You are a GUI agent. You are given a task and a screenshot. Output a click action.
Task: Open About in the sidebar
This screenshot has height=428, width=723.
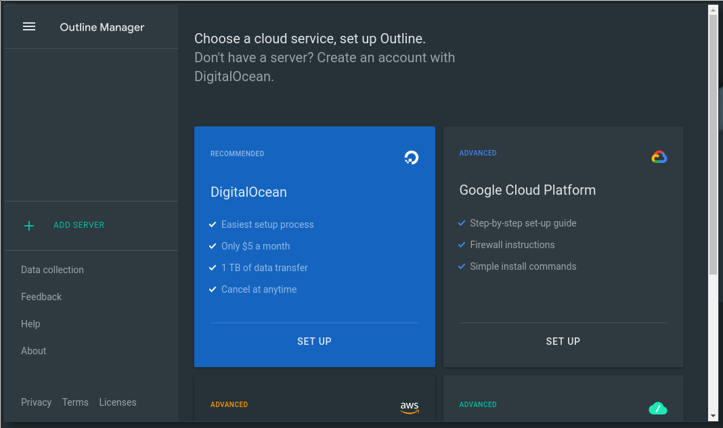pos(33,351)
